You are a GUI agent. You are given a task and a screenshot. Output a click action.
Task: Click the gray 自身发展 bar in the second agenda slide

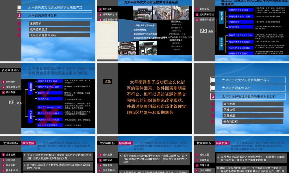253,115
